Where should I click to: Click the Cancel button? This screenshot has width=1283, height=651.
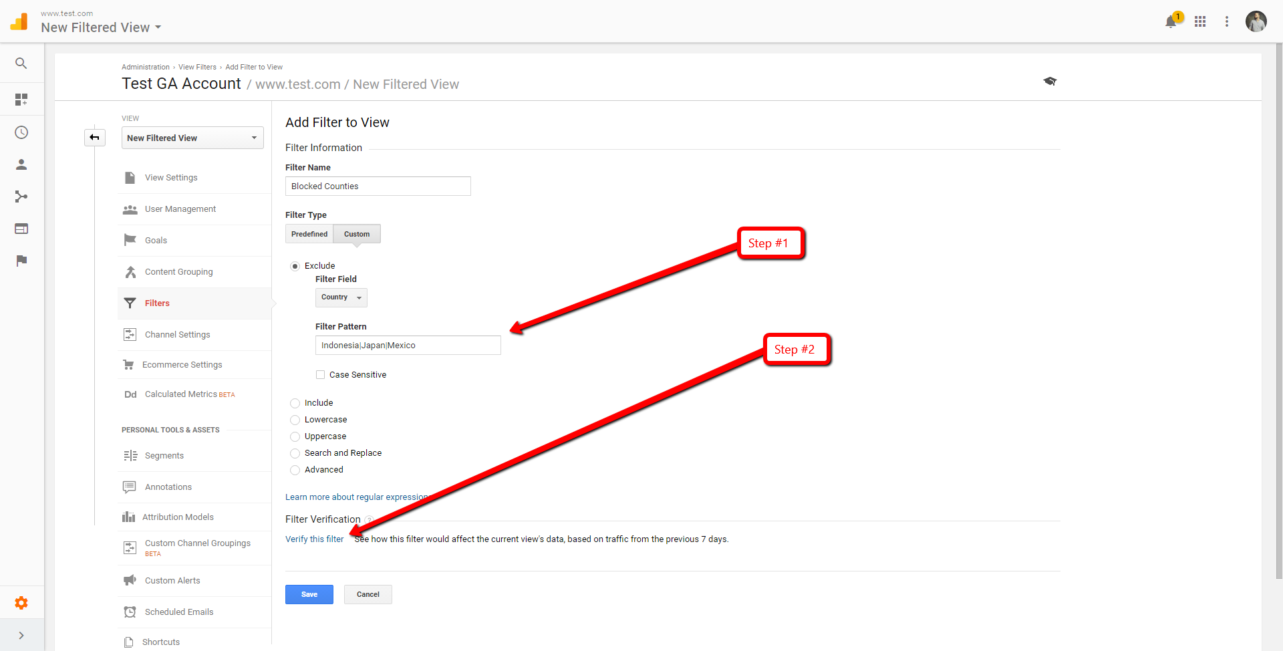[x=368, y=594]
